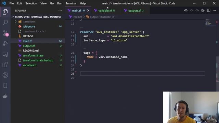Open the View menu
This screenshot has height=123, width=219.
pyautogui.click(x=43, y=3)
